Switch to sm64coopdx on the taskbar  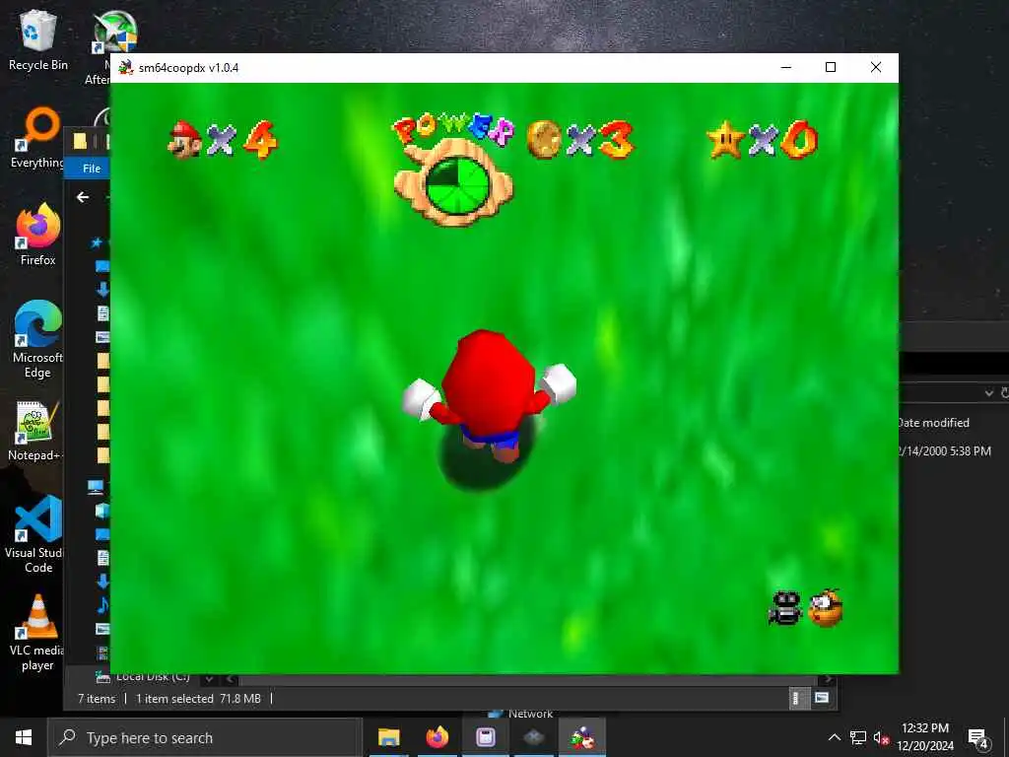pyautogui.click(x=581, y=737)
